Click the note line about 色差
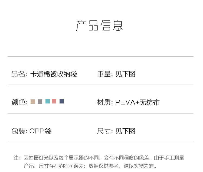Viewport: 203px width, 172px height. pyautogui.click(x=104, y=158)
